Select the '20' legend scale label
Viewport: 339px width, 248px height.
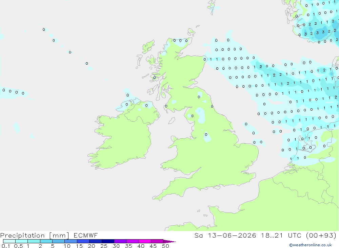tap(92, 246)
